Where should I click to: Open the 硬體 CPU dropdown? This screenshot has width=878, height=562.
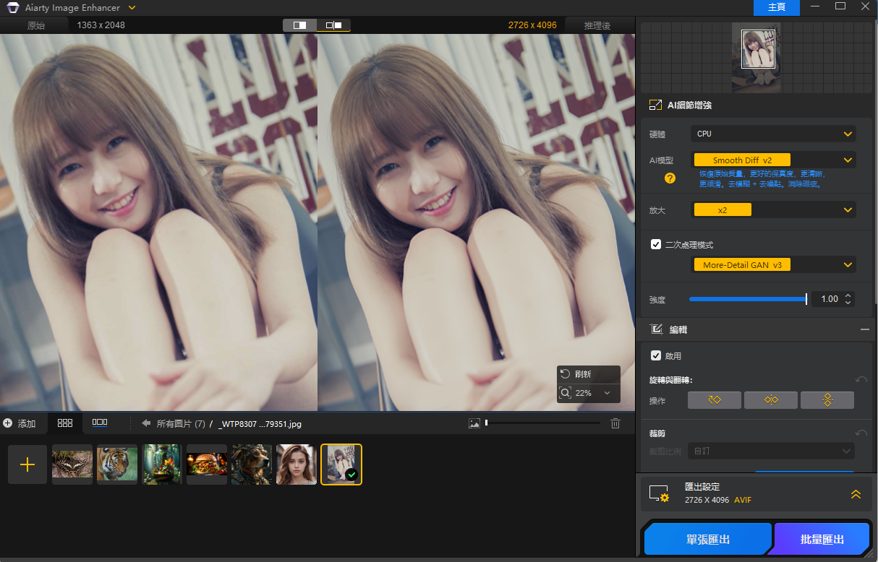click(773, 134)
